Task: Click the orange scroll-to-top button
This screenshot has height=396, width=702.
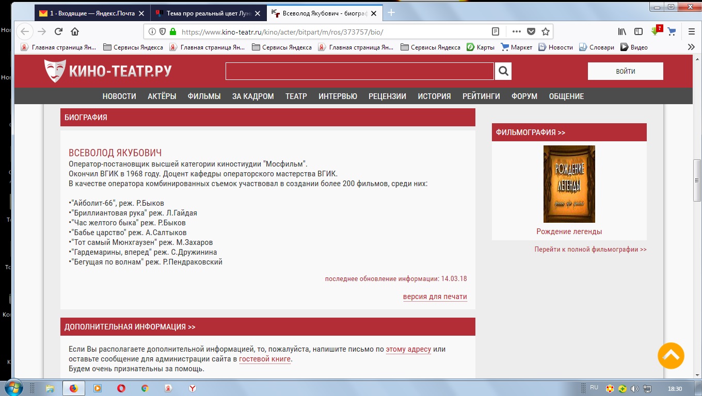Action: point(671,355)
